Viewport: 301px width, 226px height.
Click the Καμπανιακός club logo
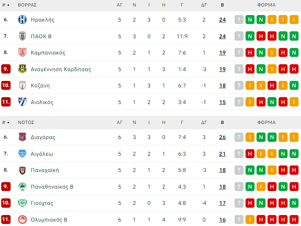[x=22, y=52]
